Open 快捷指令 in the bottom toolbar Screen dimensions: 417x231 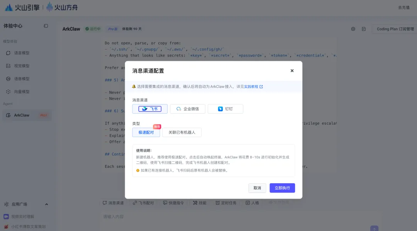pyautogui.click(x=173, y=203)
